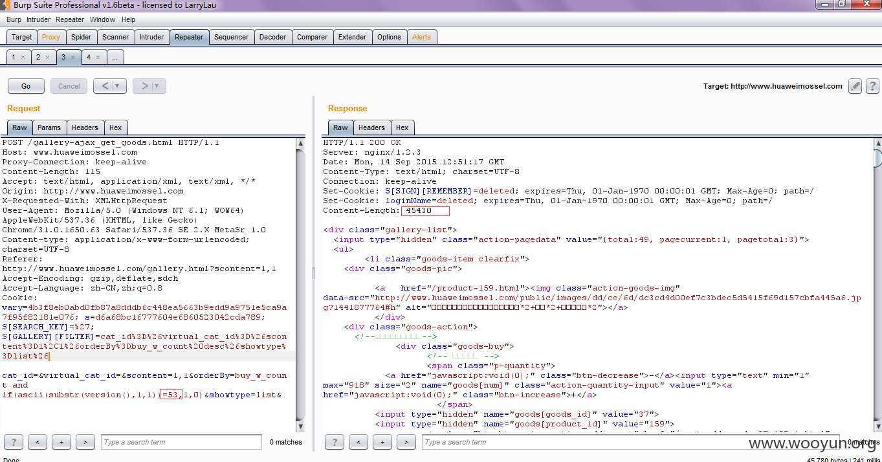Click the Server: nginx/1.2.3 header line

click(x=372, y=152)
